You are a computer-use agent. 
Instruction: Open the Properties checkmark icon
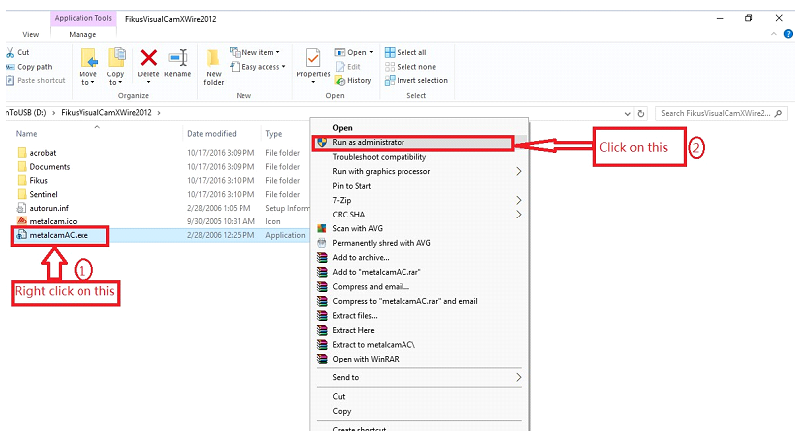tap(313, 59)
